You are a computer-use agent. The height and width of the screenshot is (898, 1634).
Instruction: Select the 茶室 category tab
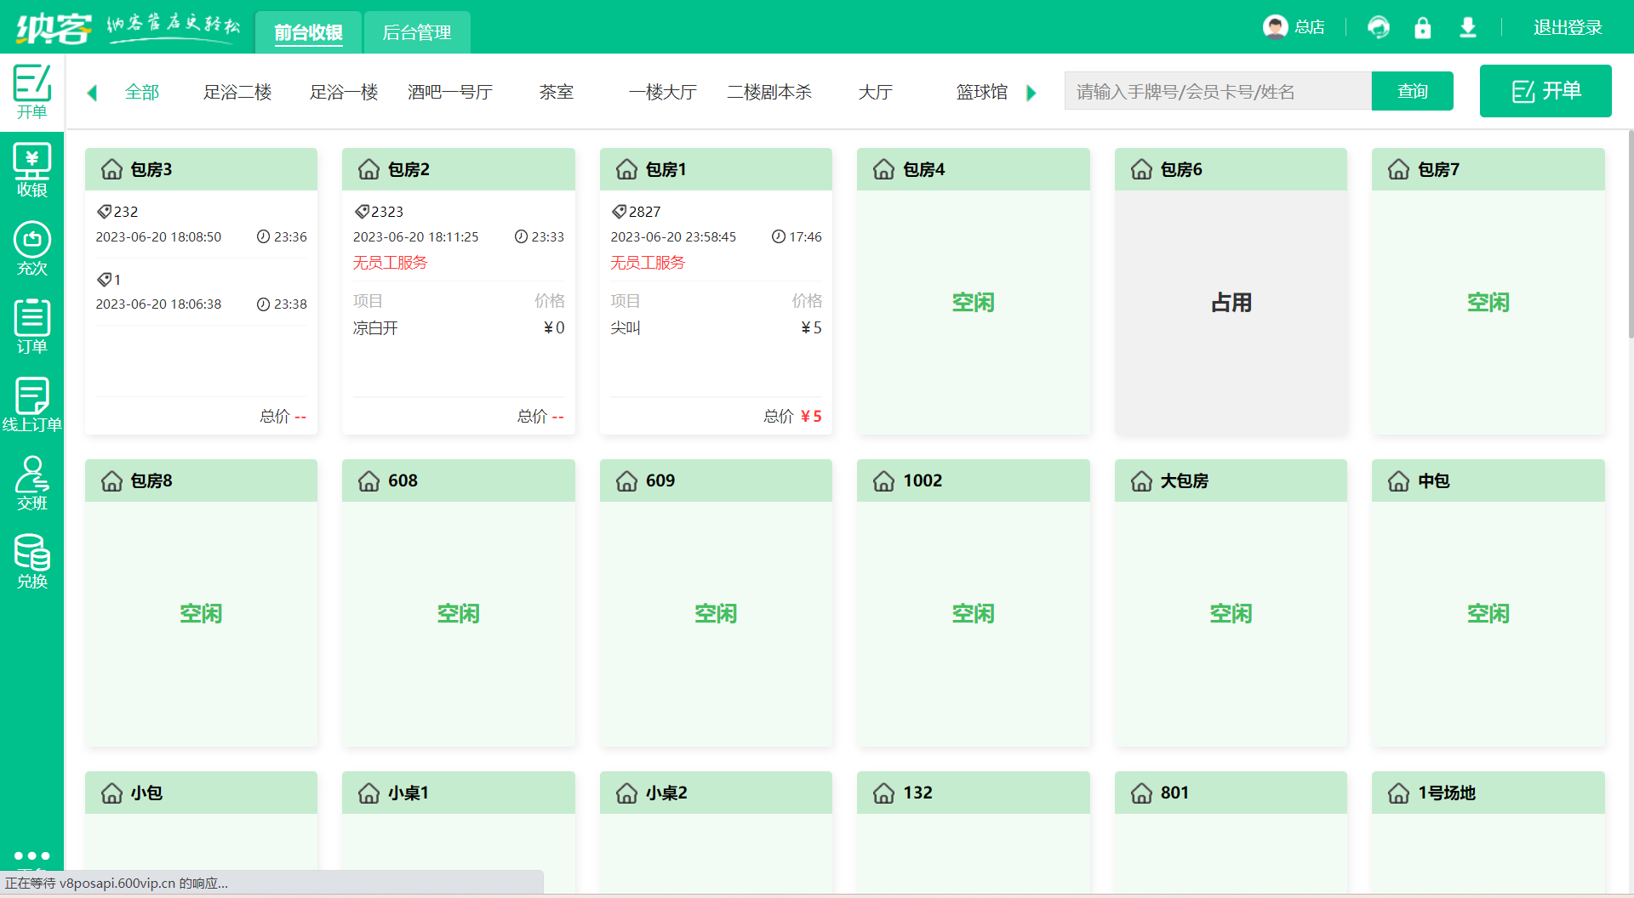click(x=557, y=92)
